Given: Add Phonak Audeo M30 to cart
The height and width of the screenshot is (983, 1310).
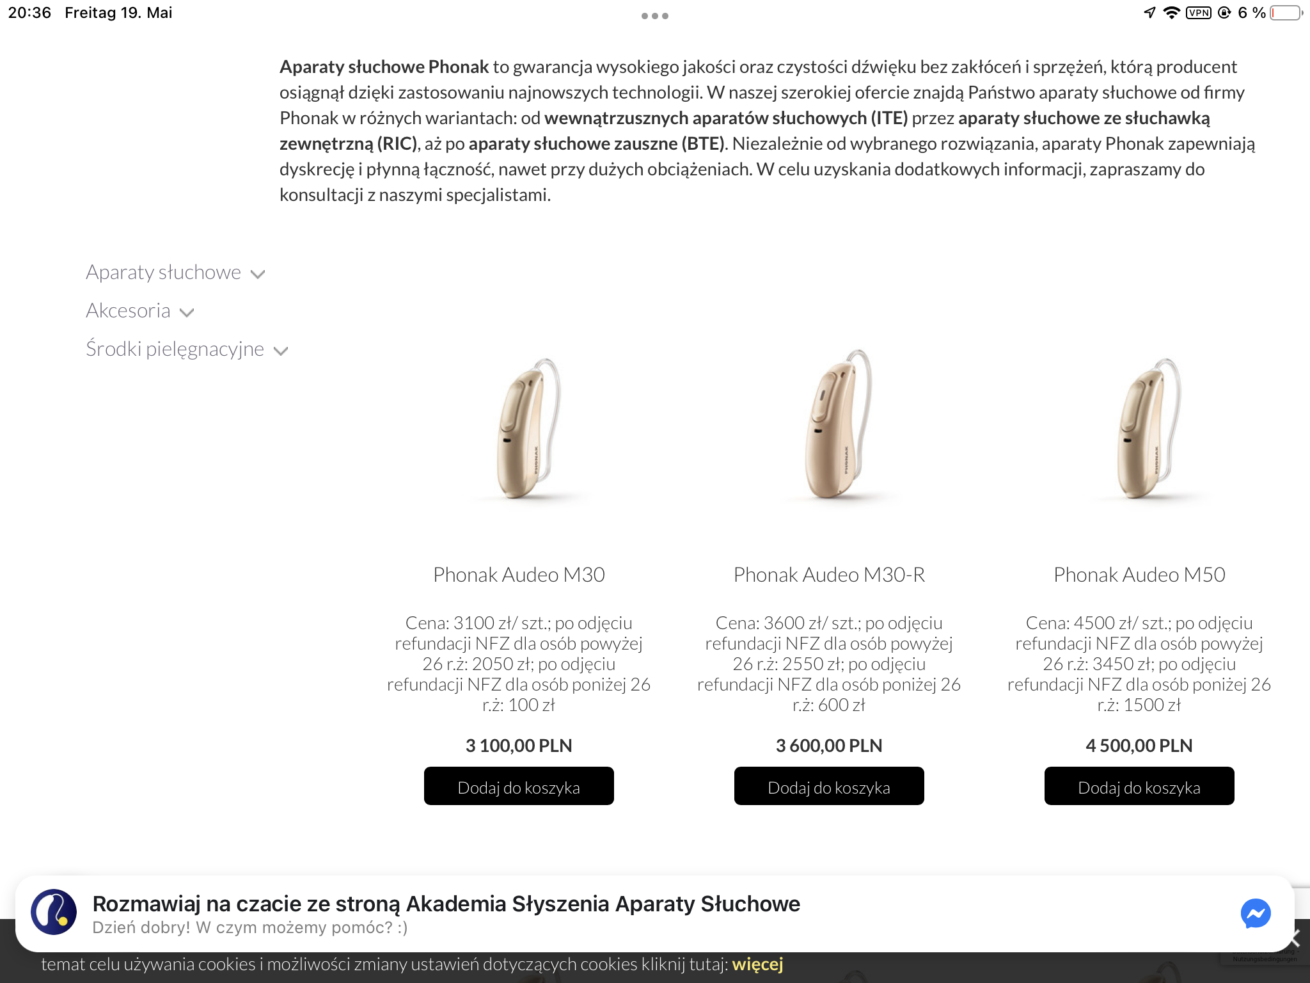Looking at the screenshot, I should (x=519, y=787).
